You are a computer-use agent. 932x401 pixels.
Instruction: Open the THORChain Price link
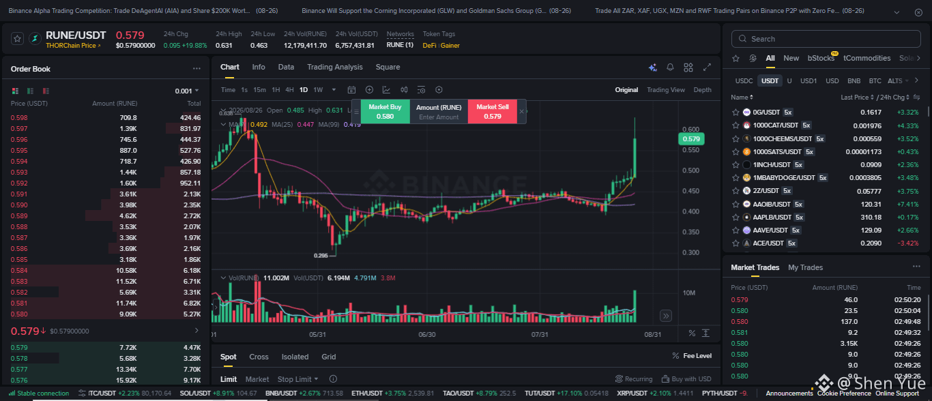(x=73, y=46)
